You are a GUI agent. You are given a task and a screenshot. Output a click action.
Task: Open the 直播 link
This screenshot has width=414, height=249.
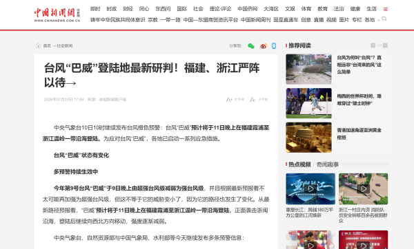click(x=319, y=20)
